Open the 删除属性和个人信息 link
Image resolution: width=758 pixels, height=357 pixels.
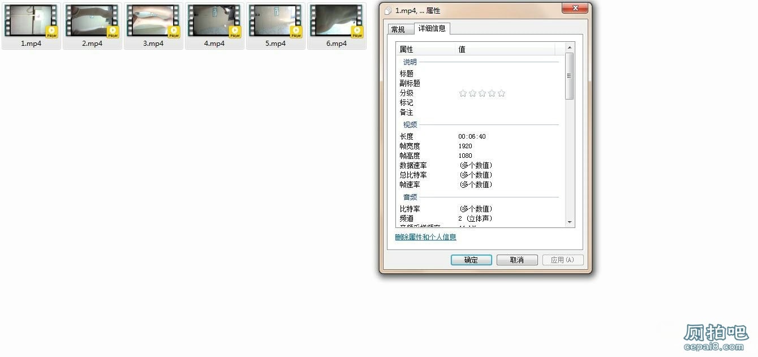(x=425, y=237)
